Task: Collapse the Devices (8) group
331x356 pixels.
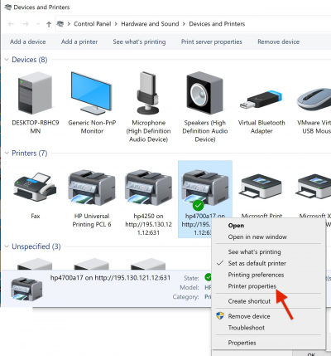Action: pos(7,60)
